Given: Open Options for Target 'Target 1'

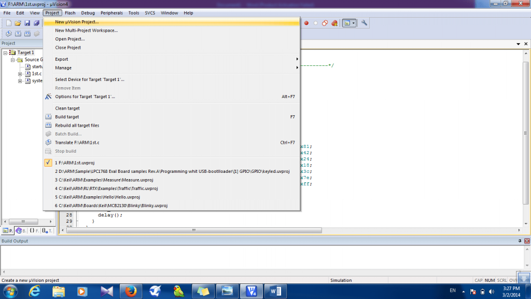Looking at the screenshot, I should (x=171, y=97).
